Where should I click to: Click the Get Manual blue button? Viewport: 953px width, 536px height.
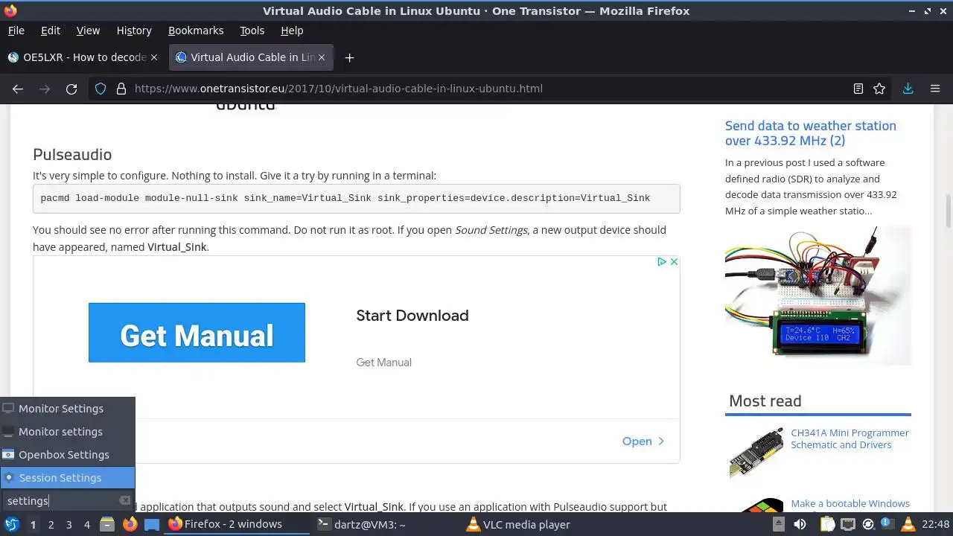point(197,333)
